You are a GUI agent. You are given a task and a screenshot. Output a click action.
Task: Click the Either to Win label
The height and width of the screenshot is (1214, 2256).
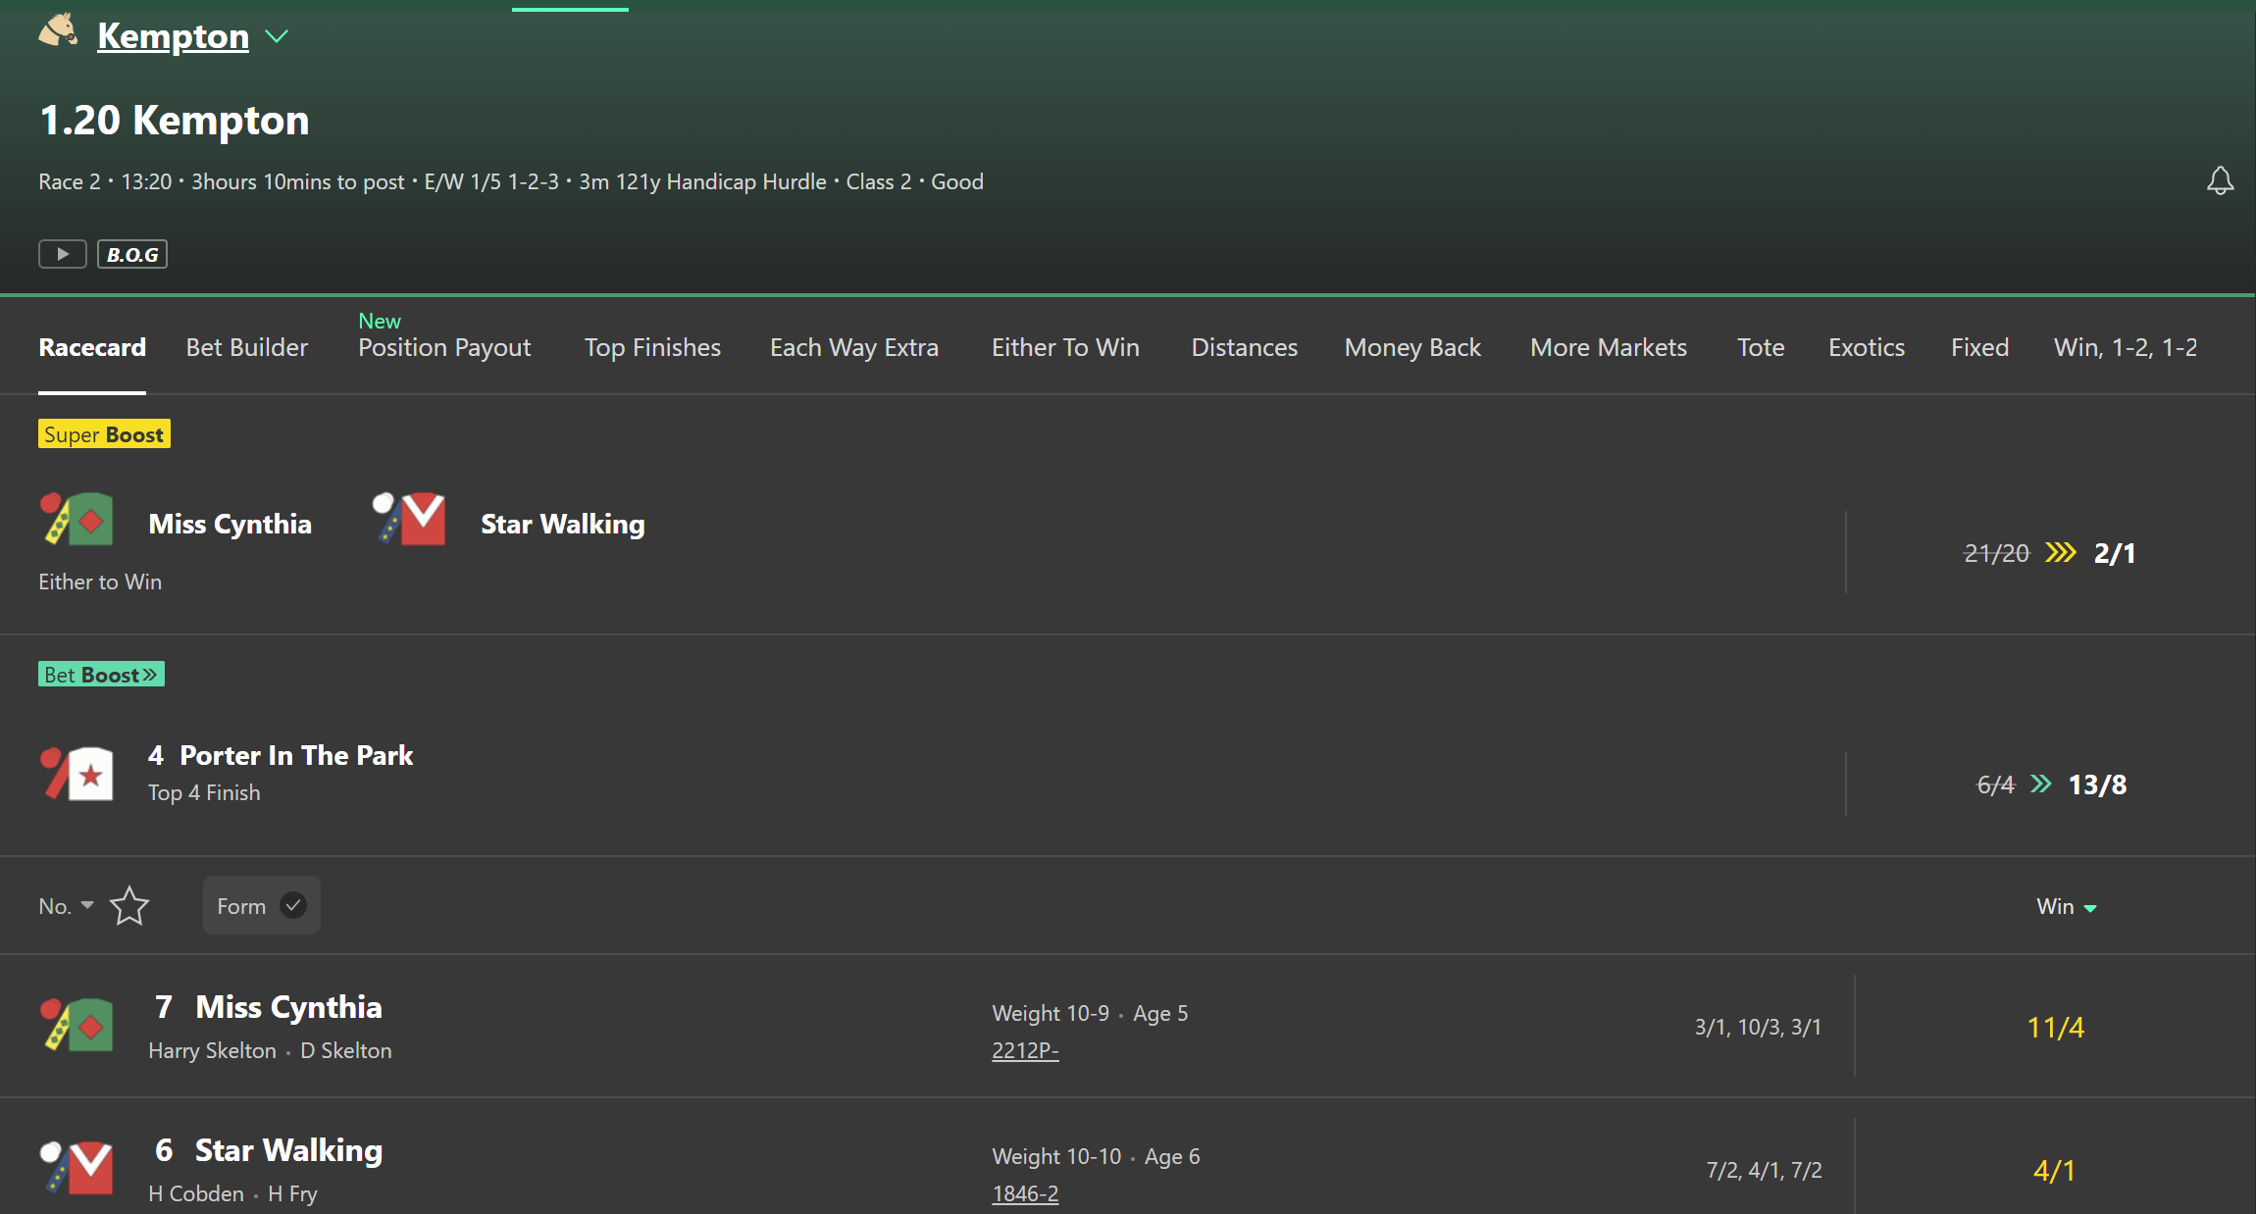click(100, 582)
